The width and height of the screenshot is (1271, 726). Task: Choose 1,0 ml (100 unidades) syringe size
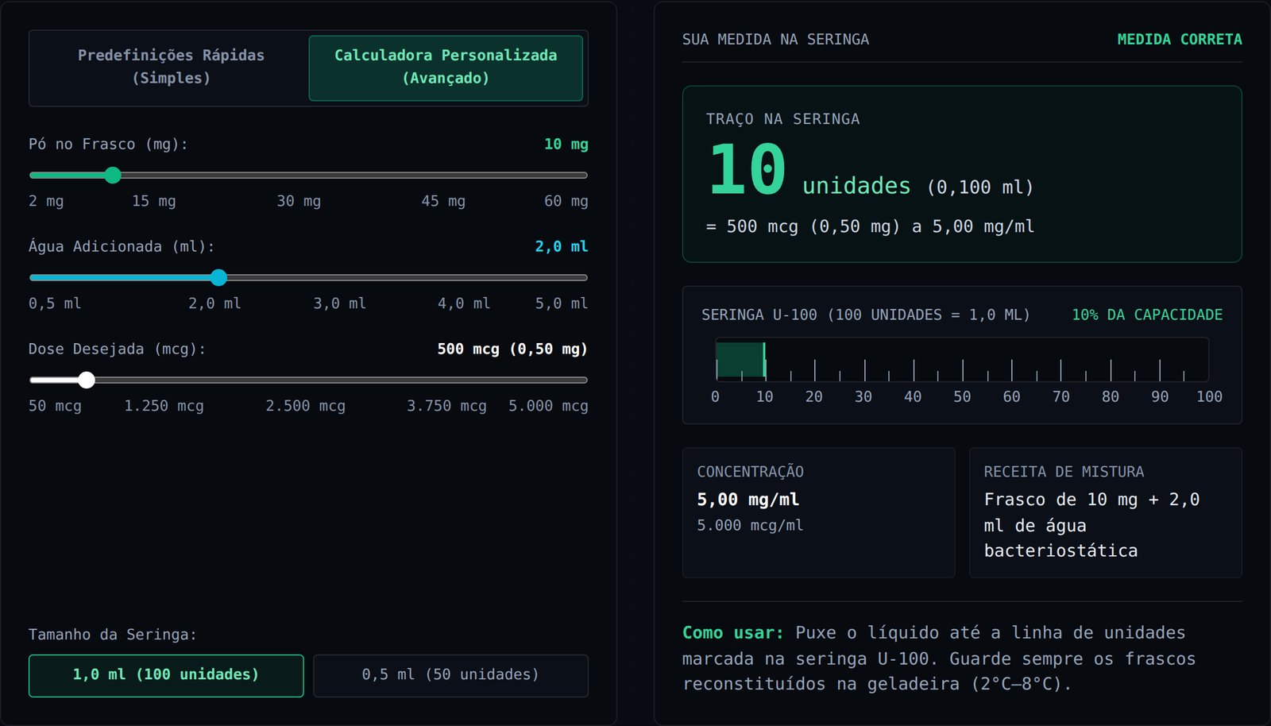pyautogui.click(x=166, y=675)
